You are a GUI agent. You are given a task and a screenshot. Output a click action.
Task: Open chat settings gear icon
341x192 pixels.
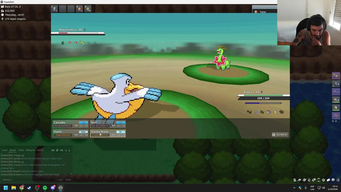click(x=57, y=150)
